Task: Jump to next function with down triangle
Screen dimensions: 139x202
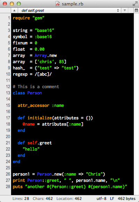Action: (x=124, y=10)
